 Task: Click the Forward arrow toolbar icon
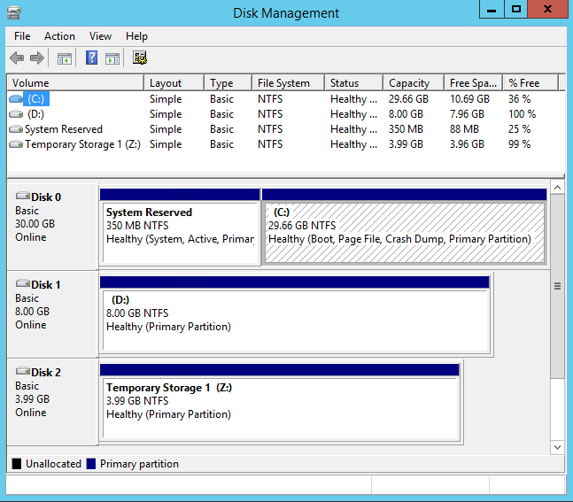(37, 58)
